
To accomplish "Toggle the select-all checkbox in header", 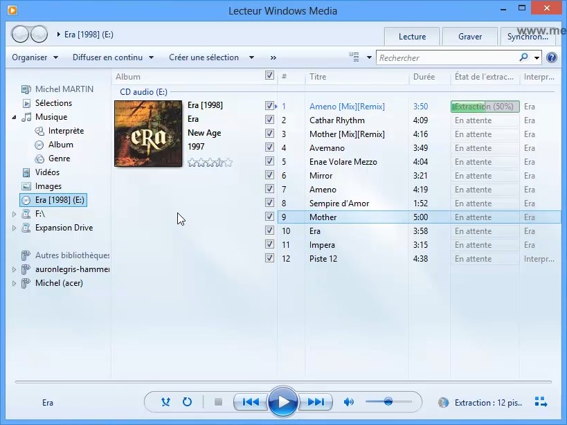I will 269,76.
